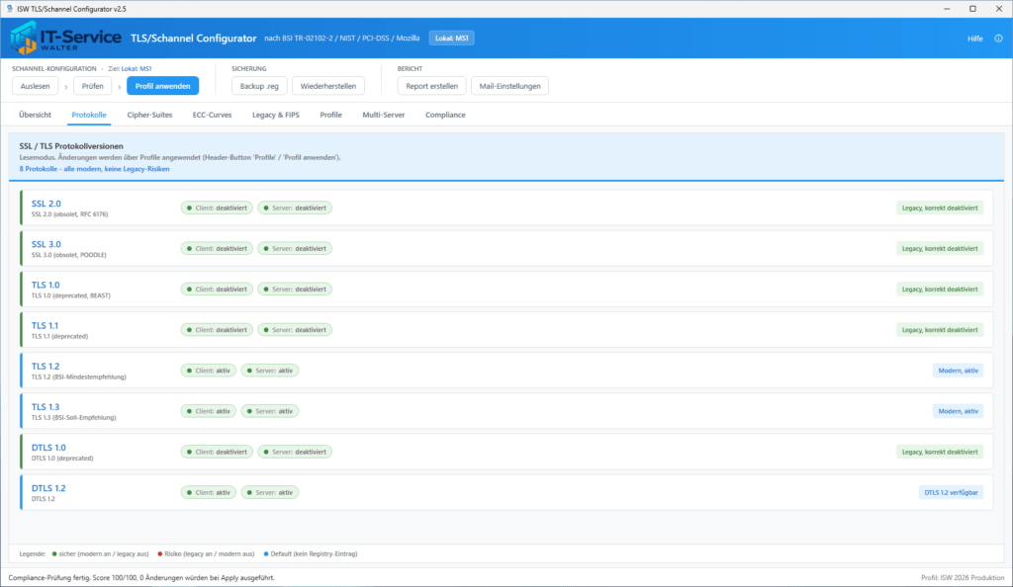The height and width of the screenshot is (587, 1013).
Task: Click the SSL 3.0 protocol name
Action: 46,244
